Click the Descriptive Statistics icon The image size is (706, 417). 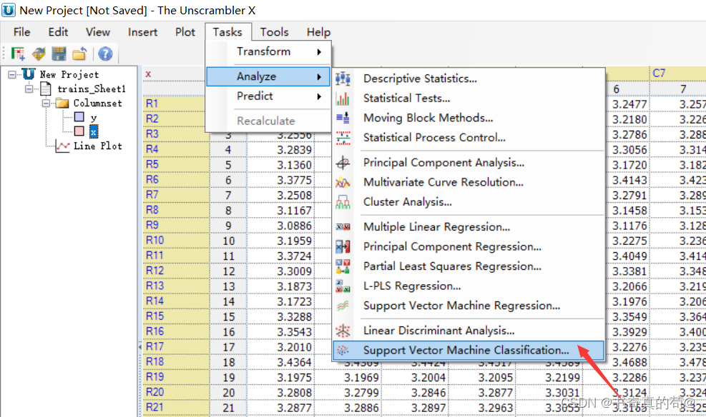343,79
